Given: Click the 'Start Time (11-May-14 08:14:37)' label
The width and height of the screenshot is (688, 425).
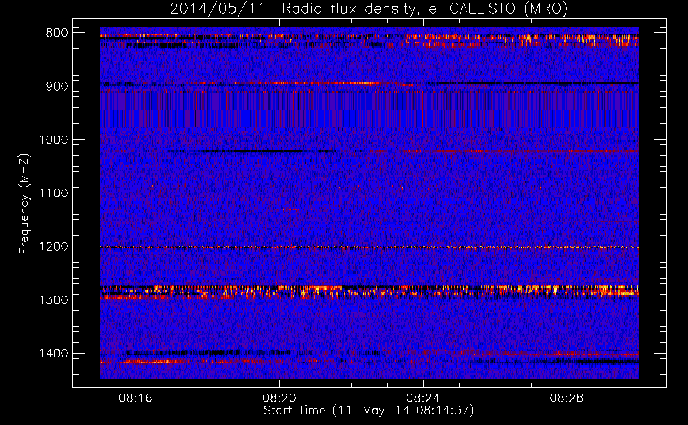Looking at the screenshot, I should click(x=369, y=411).
